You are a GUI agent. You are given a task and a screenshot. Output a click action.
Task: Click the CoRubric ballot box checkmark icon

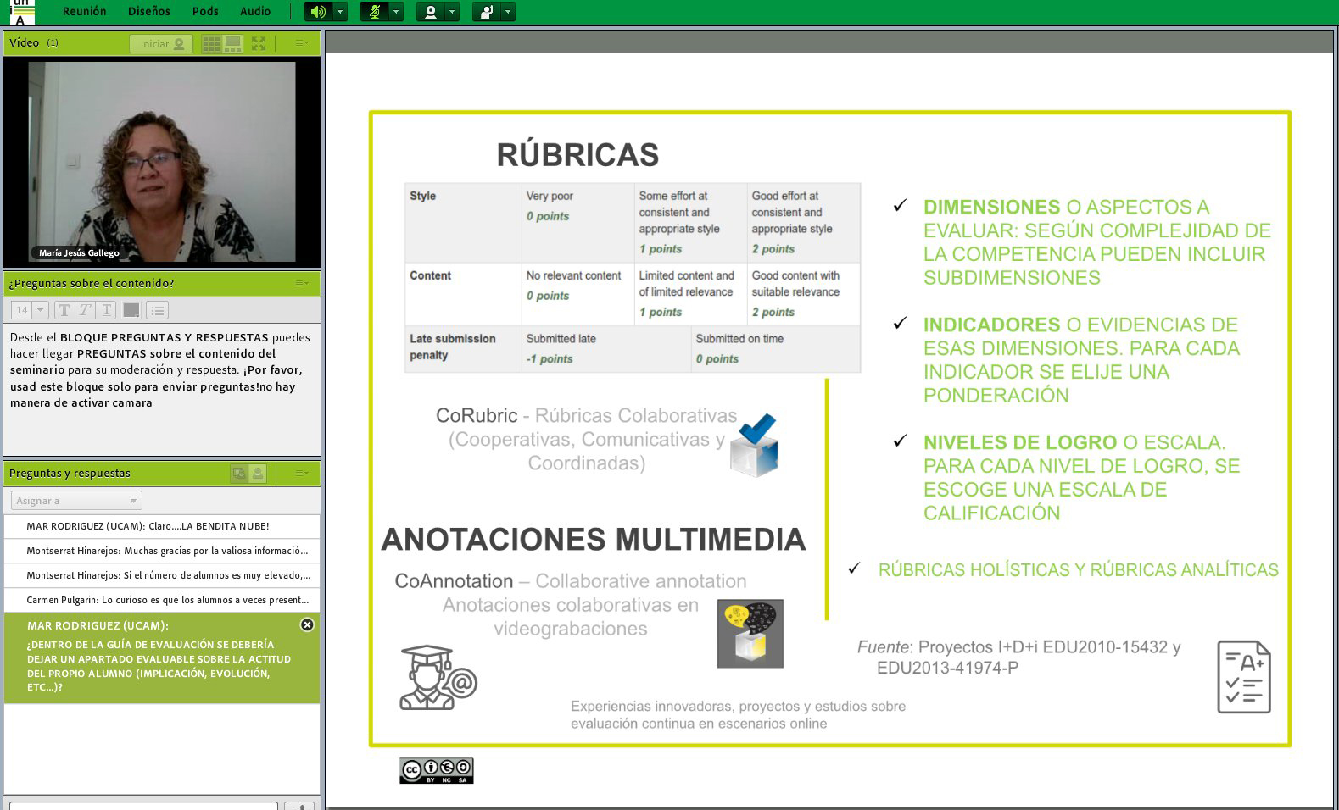pos(755,445)
